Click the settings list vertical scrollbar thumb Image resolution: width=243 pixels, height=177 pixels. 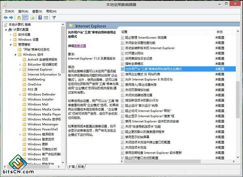(x=238, y=99)
